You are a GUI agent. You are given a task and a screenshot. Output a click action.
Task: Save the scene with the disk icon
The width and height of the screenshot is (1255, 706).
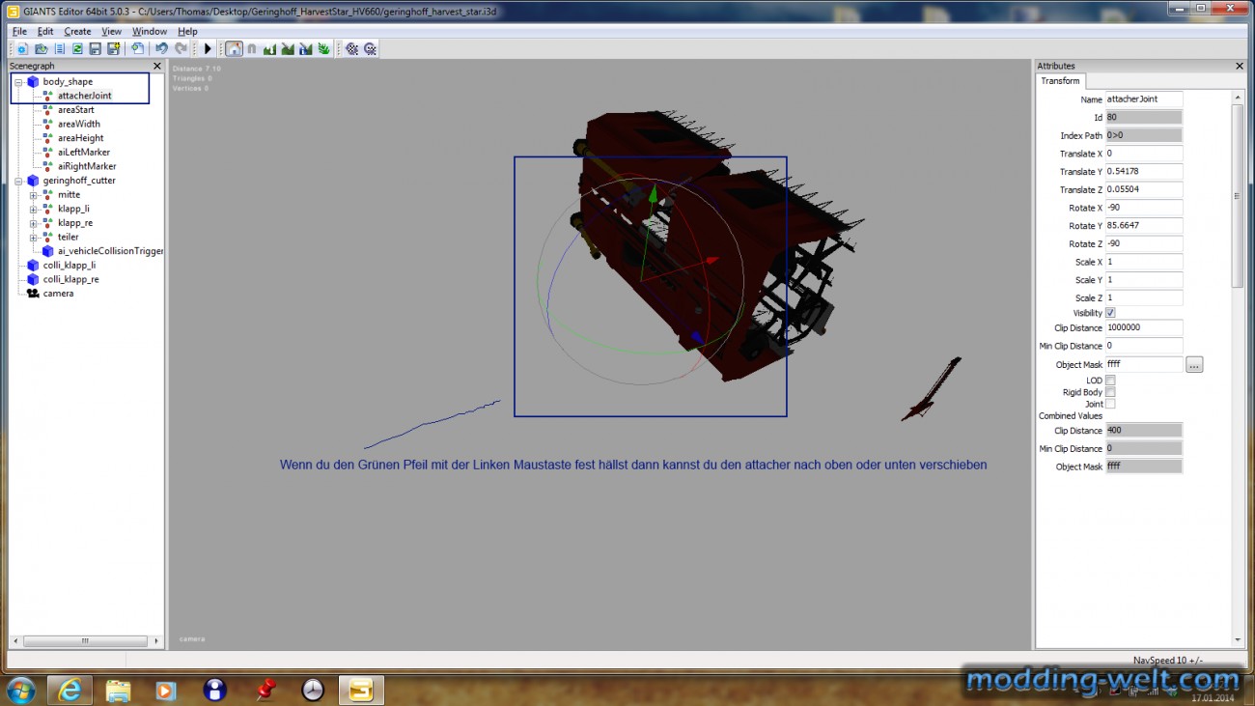(x=96, y=48)
